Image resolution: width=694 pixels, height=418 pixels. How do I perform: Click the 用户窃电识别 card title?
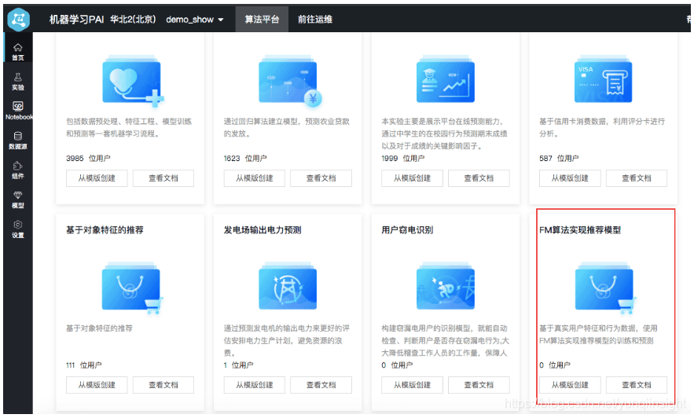[407, 230]
